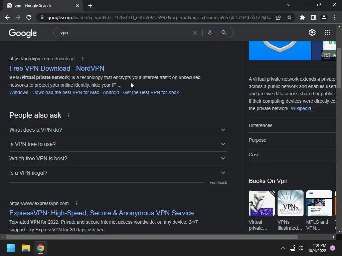Show hidden system tray icons

(x=283, y=248)
